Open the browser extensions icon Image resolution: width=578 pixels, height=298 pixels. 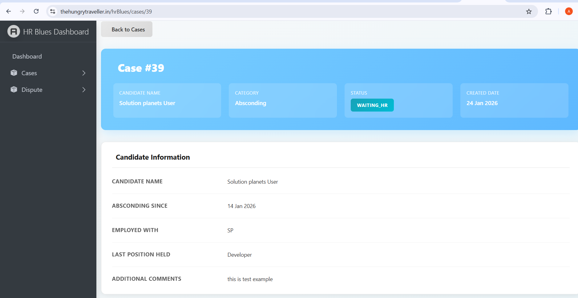click(x=548, y=11)
